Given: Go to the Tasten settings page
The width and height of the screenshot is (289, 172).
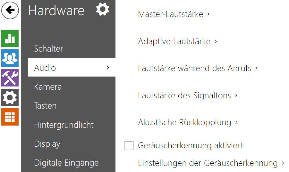Looking at the screenshot, I should 45,106.
